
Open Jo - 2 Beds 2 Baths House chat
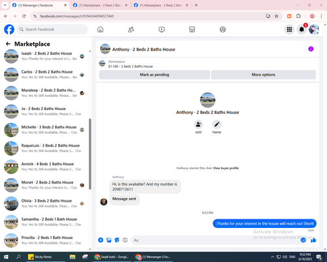click(44, 111)
